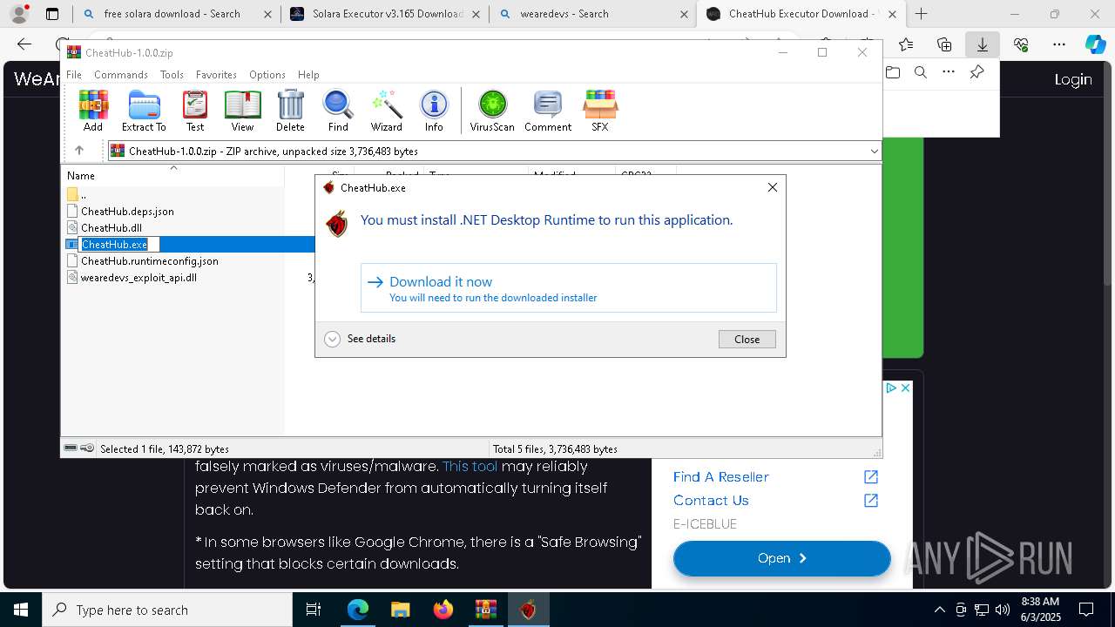Click the Test archive icon
The image size is (1115, 627).
coord(195,111)
